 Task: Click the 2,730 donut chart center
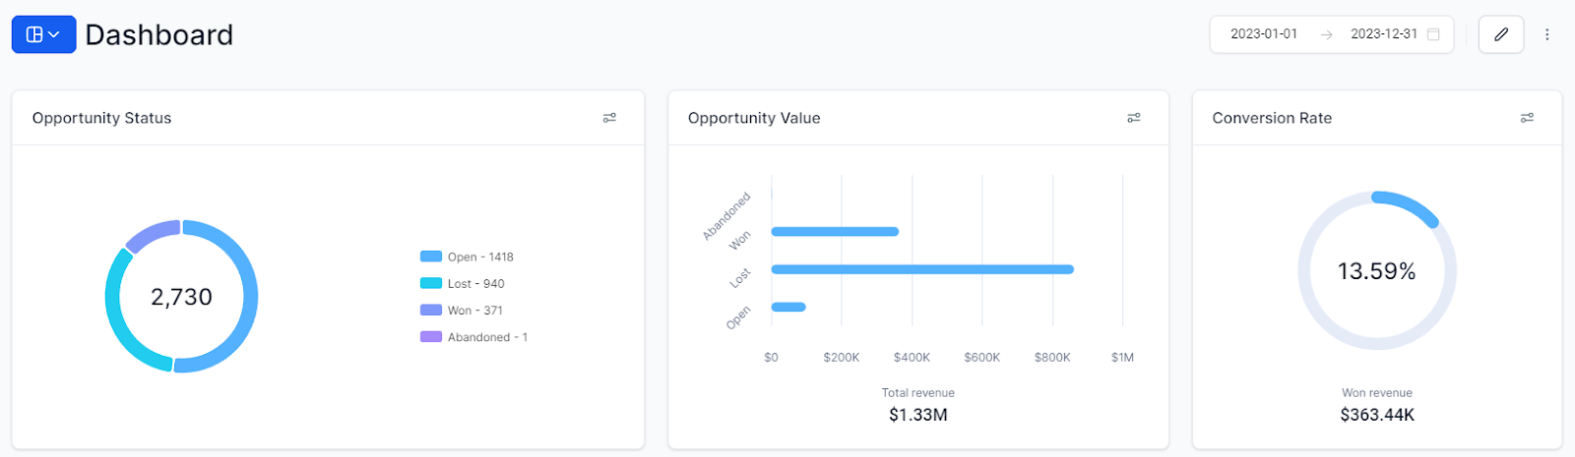[x=181, y=297]
